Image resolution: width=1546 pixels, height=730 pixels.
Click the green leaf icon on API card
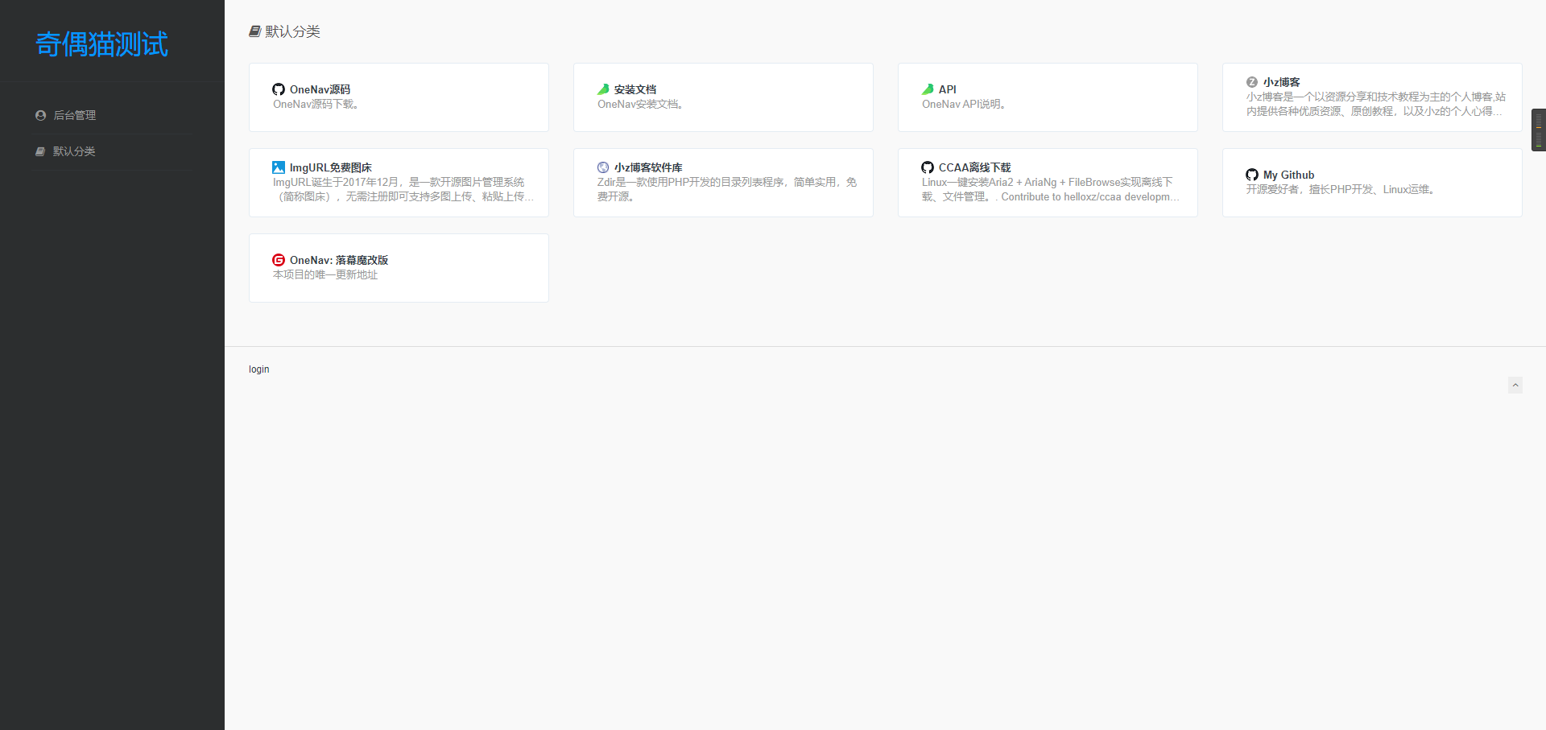928,89
